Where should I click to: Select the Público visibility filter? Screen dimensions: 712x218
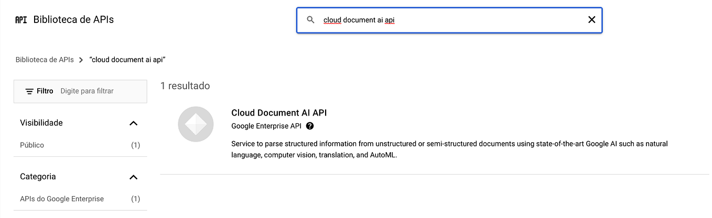coord(32,145)
